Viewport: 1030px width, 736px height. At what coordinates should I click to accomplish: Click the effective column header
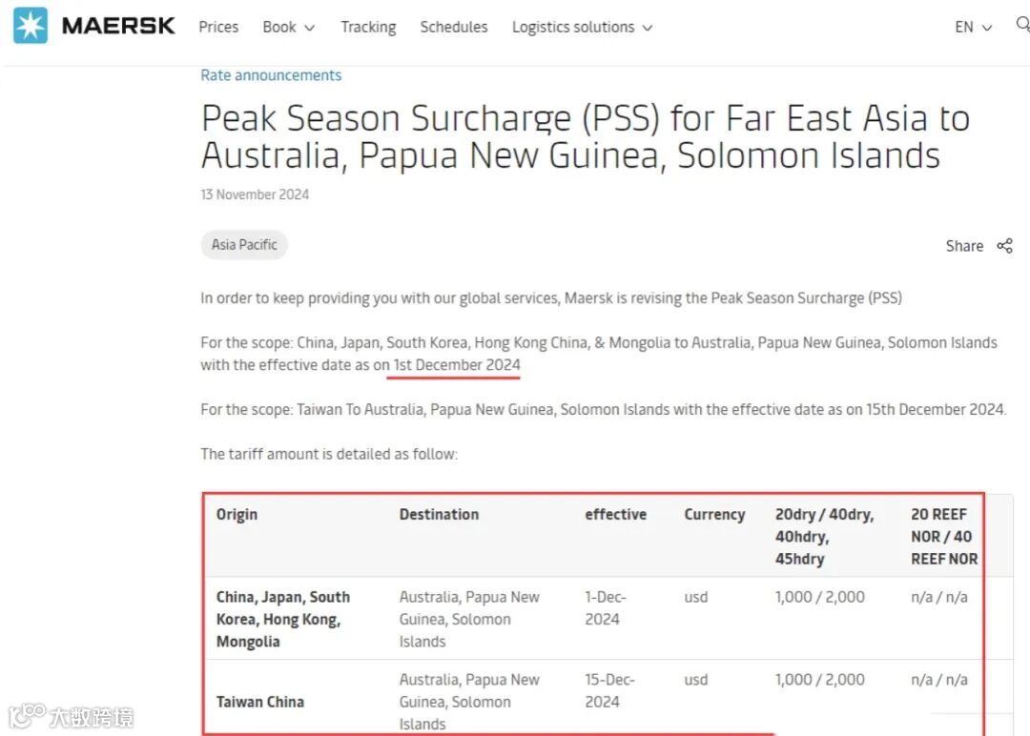(x=616, y=514)
